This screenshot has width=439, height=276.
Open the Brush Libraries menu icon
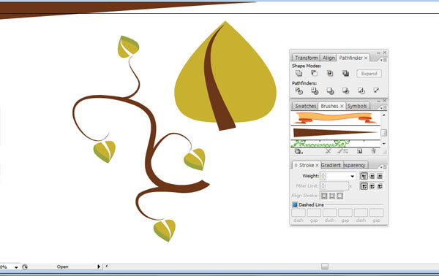pyautogui.click(x=299, y=151)
